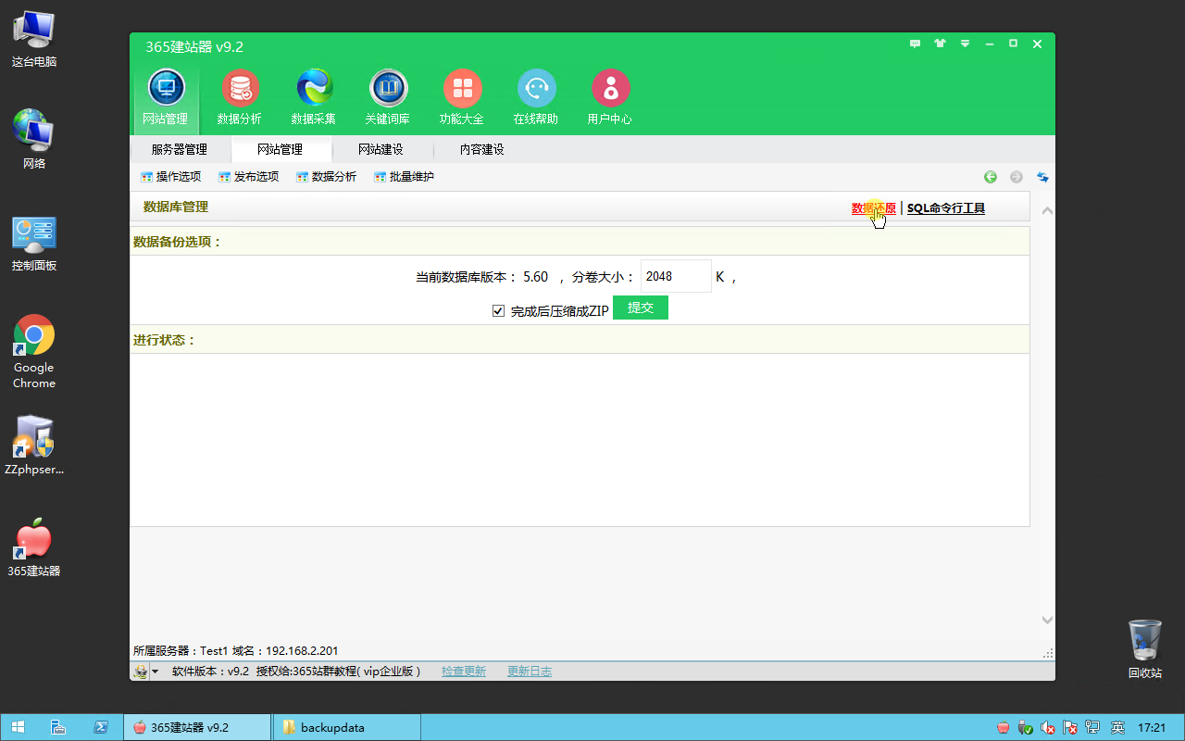
Task: Click the network tray icon
Action: (1092, 728)
